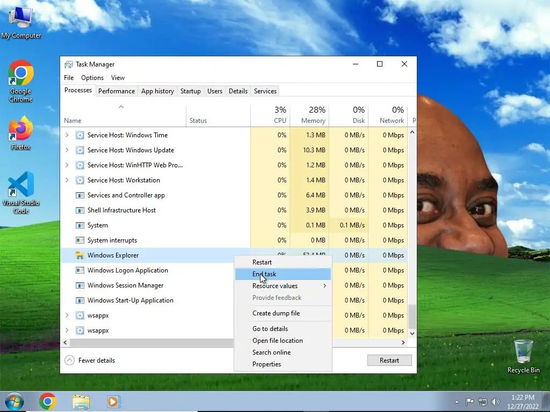Screen dimensions: 550x412
Task: Select the Windows Explorer process row name
Action: tap(113, 255)
